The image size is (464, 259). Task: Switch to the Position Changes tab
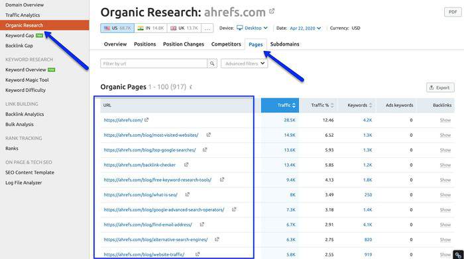point(184,44)
